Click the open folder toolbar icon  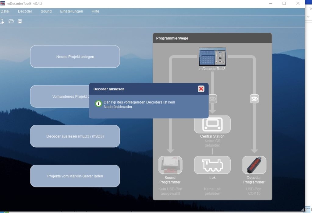pyautogui.click(x=11, y=22)
